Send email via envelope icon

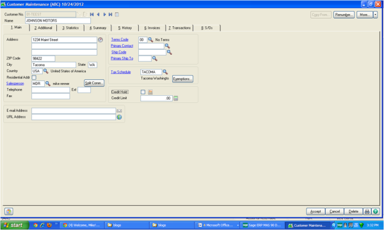(x=119, y=111)
